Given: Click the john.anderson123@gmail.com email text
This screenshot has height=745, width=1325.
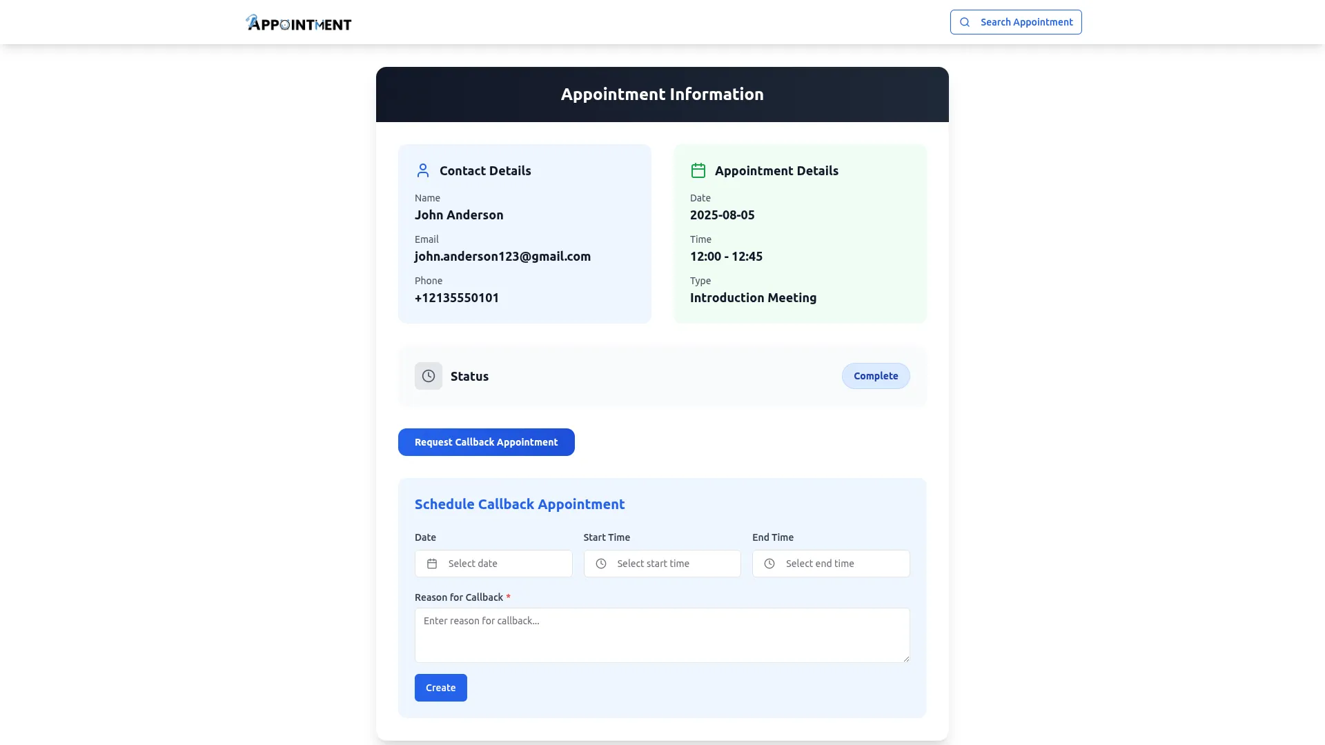Looking at the screenshot, I should tap(502, 257).
